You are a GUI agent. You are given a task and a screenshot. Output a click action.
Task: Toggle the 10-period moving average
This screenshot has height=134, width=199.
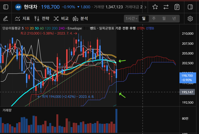(x=27, y=28)
